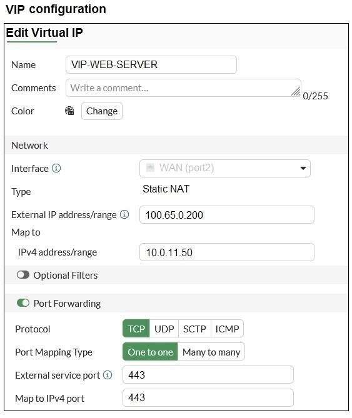Choose the ICMP protocol option
This screenshot has height=418, width=352.
pyautogui.click(x=227, y=329)
